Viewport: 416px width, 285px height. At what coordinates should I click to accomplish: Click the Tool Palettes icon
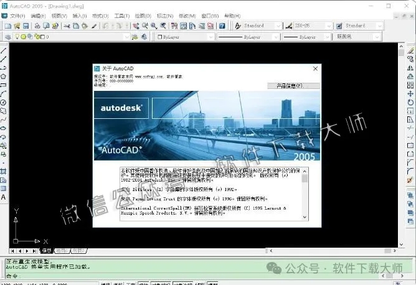coord(192,26)
